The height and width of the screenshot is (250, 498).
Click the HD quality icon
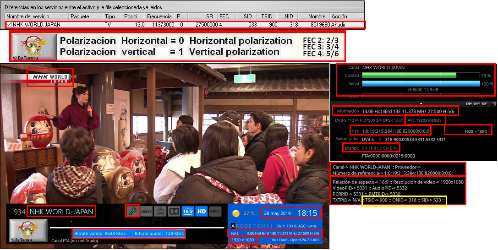click(202, 211)
